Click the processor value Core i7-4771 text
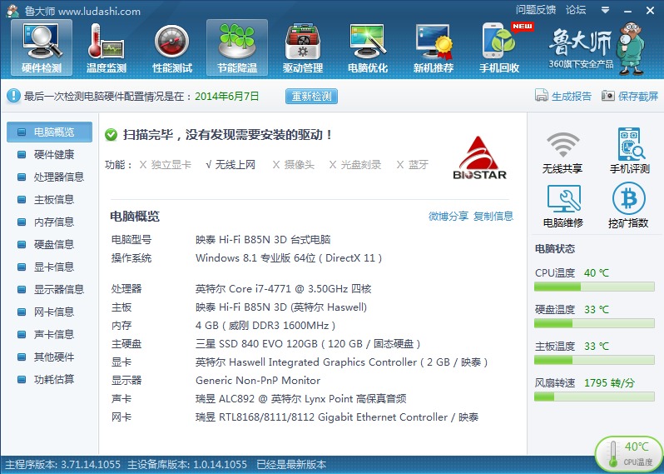 click(x=283, y=289)
